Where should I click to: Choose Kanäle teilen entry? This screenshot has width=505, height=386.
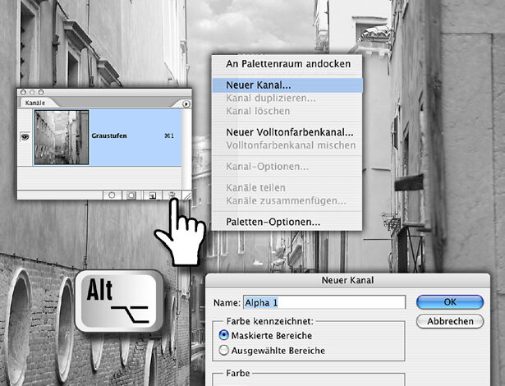287,187
